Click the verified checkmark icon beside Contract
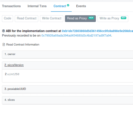The width and height of the screenshot is (133, 113). click(x=68, y=5)
